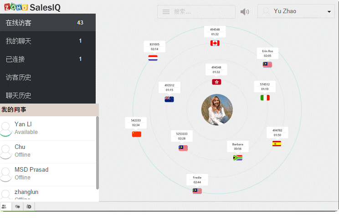
Task: Click the third bottom bar icon
Action: (x=29, y=207)
